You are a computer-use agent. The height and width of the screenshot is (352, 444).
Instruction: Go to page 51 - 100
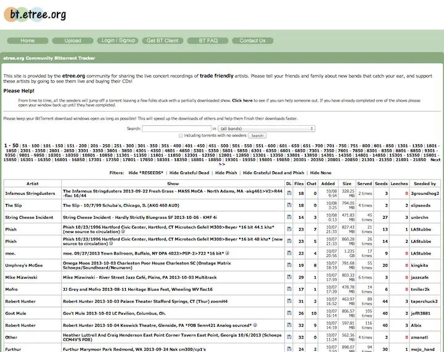[x=31, y=146]
